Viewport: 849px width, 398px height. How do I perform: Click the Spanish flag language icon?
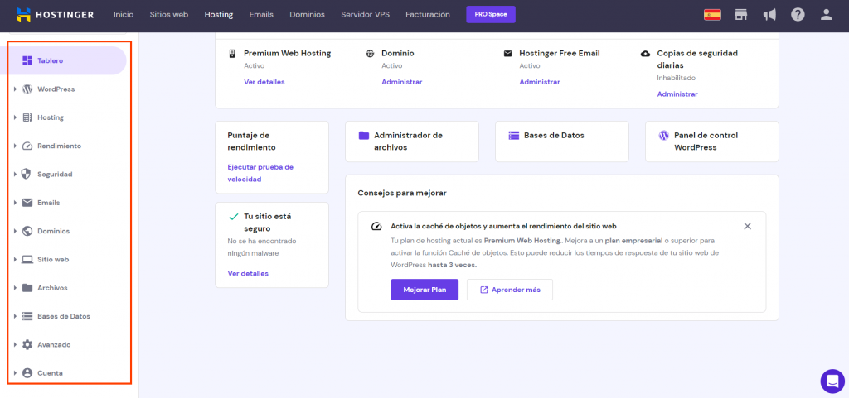(x=712, y=14)
